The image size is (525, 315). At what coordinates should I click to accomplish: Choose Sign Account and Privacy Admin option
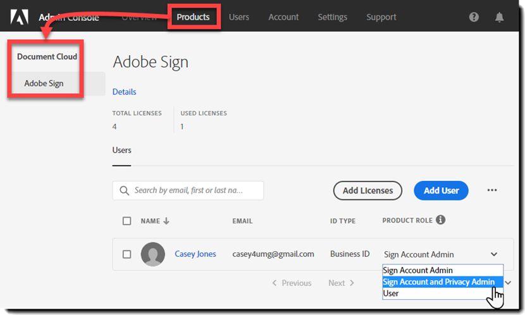pyautogui.click(x=438, y=282)
